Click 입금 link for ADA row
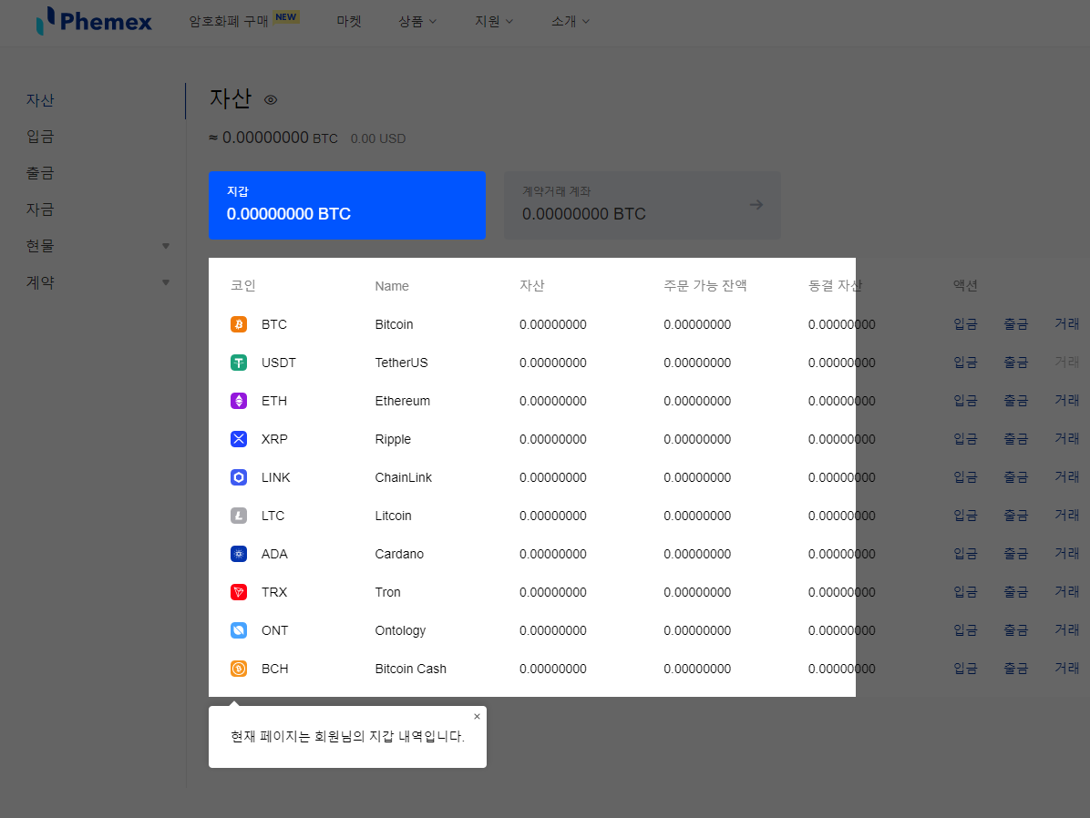The height and width of the screenshot is (818, 1090). point(965,554)
